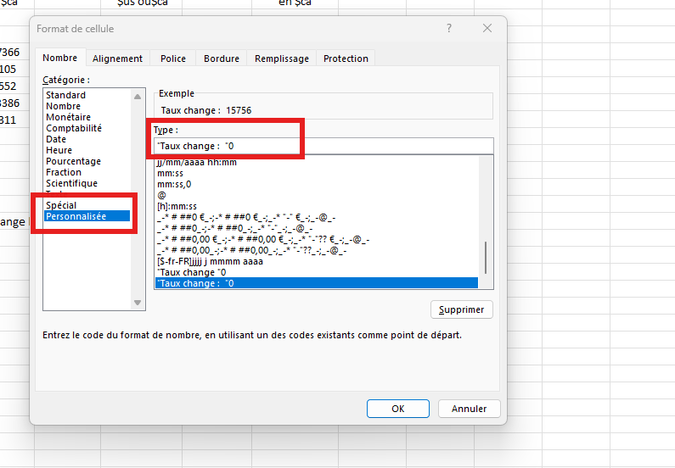Select the Spécial category
675x468 pixels.
coord(61,205)
